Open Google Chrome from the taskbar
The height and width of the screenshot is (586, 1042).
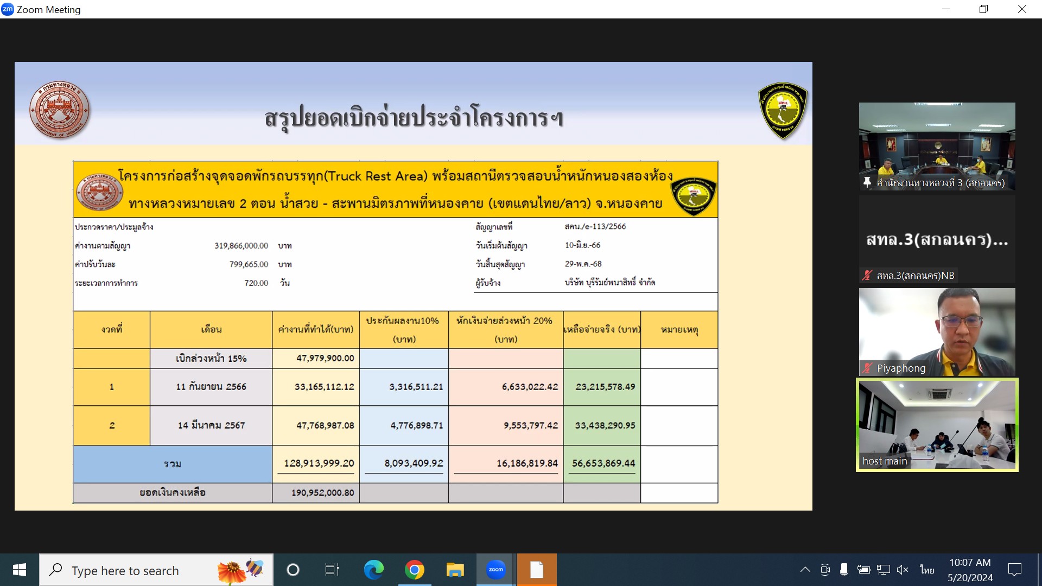tap(414, 570)
